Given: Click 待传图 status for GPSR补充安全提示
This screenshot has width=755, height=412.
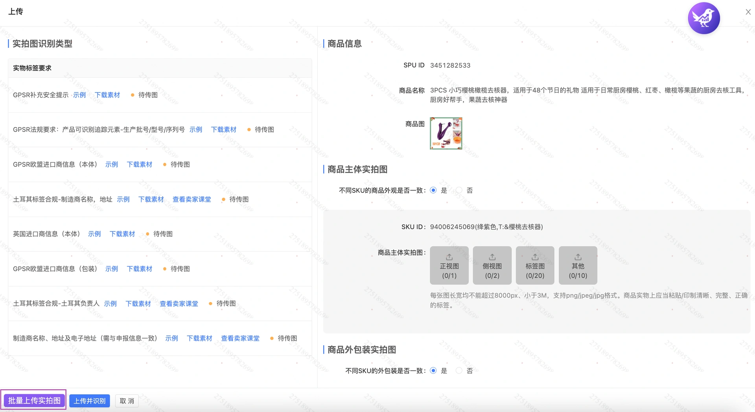Looking at the screenshot, I should tap(148, 95).
